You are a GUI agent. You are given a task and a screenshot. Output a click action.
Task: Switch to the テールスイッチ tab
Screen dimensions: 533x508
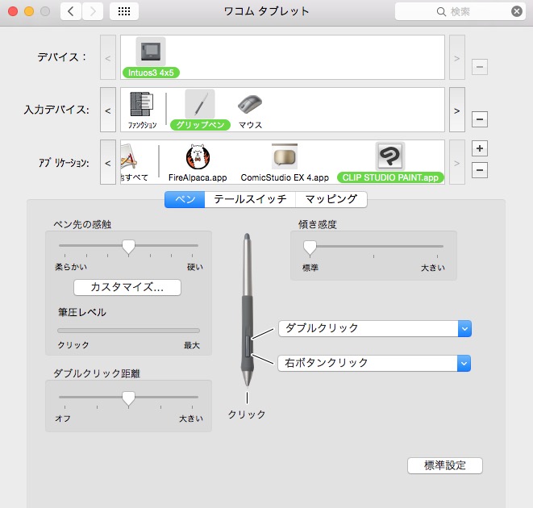pyautogui.click(x=249, y=199)
